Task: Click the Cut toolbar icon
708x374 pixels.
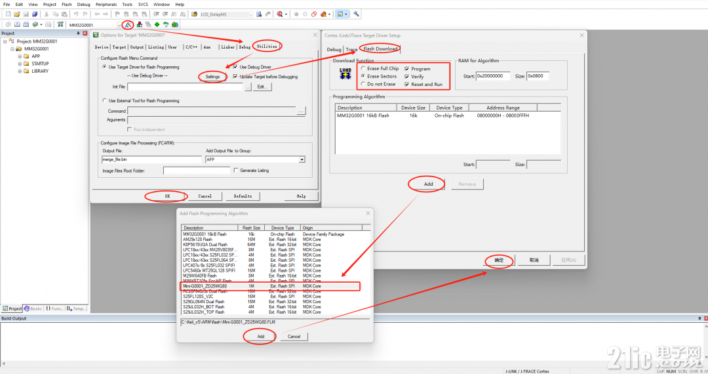Action: [x=46, y=14]
